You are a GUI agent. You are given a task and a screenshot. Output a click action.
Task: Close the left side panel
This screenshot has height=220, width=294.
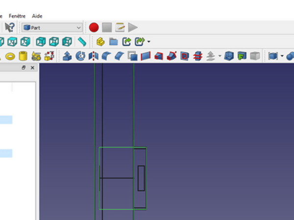pyautogui.click(x=32, y=68)
